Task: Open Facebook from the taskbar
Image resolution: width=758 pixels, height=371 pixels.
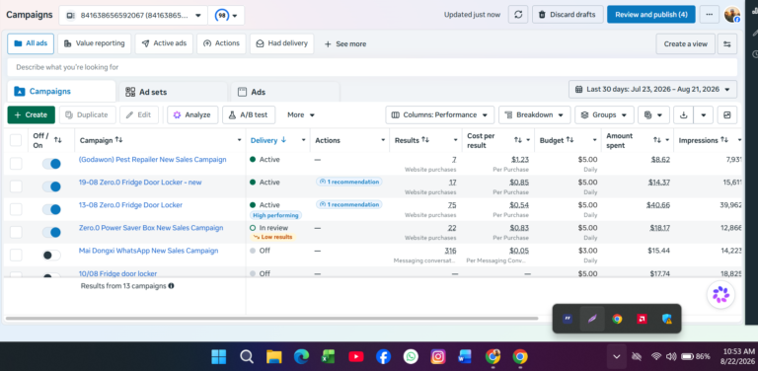Action: point(383,357)
